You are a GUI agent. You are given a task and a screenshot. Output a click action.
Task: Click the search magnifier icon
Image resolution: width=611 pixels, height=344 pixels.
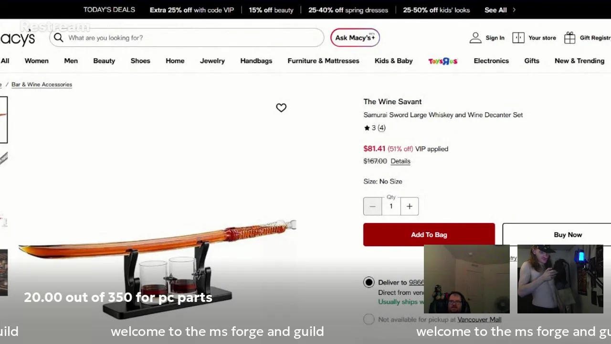[x=58, y=38]
